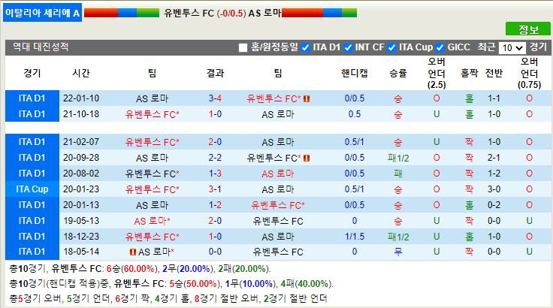The height and width of the screenshot is (308, 553).
Task: Click the 핸디캡 column header
Action: [x=355, y=73]
